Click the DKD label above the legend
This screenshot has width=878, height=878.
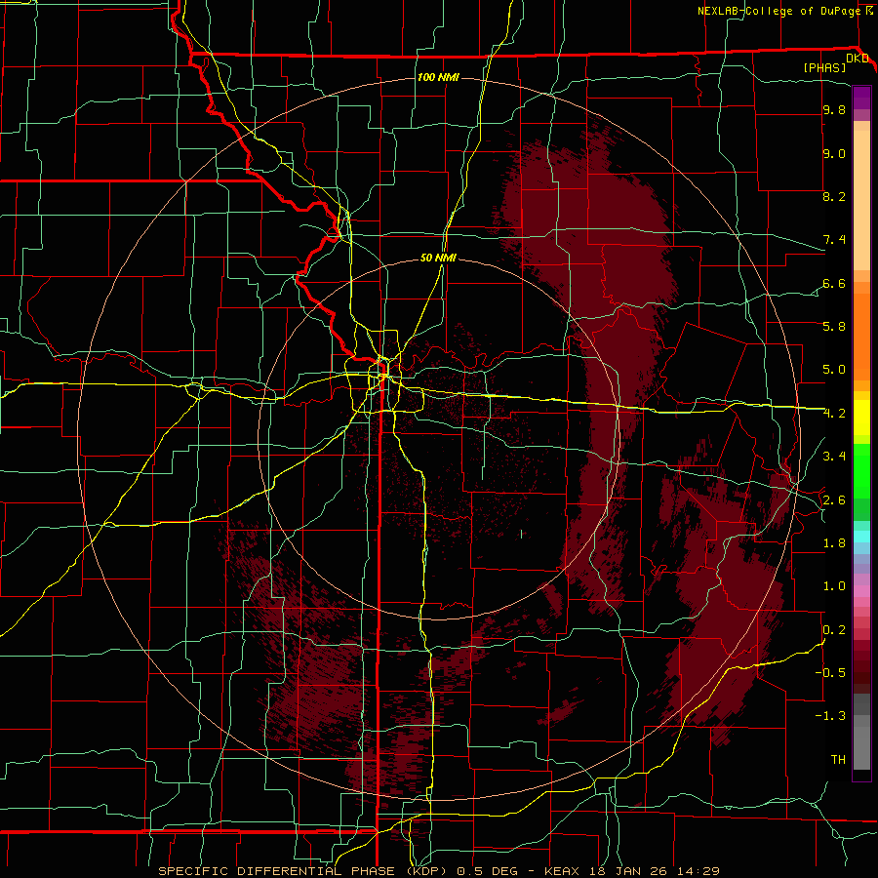[858, 58]
